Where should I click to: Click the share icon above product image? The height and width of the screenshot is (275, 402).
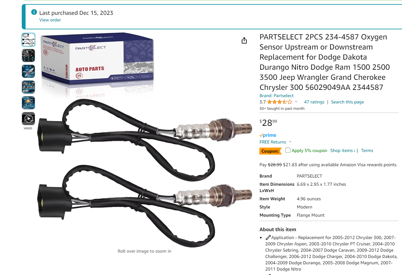244,40
